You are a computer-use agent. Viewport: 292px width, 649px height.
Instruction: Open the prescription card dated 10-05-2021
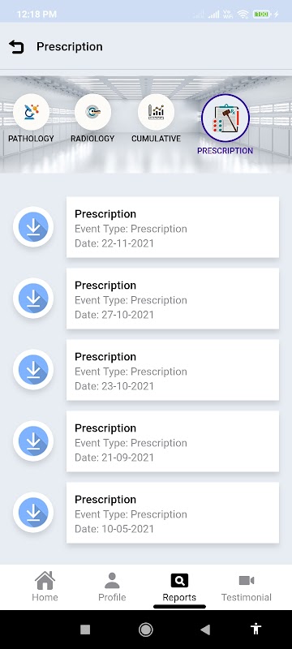pos(173,513)
